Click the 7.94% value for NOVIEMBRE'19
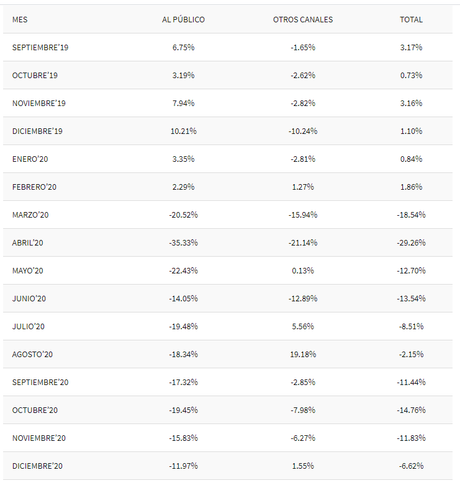Viewport: 460px width, 483px height. tap(183, 104)
